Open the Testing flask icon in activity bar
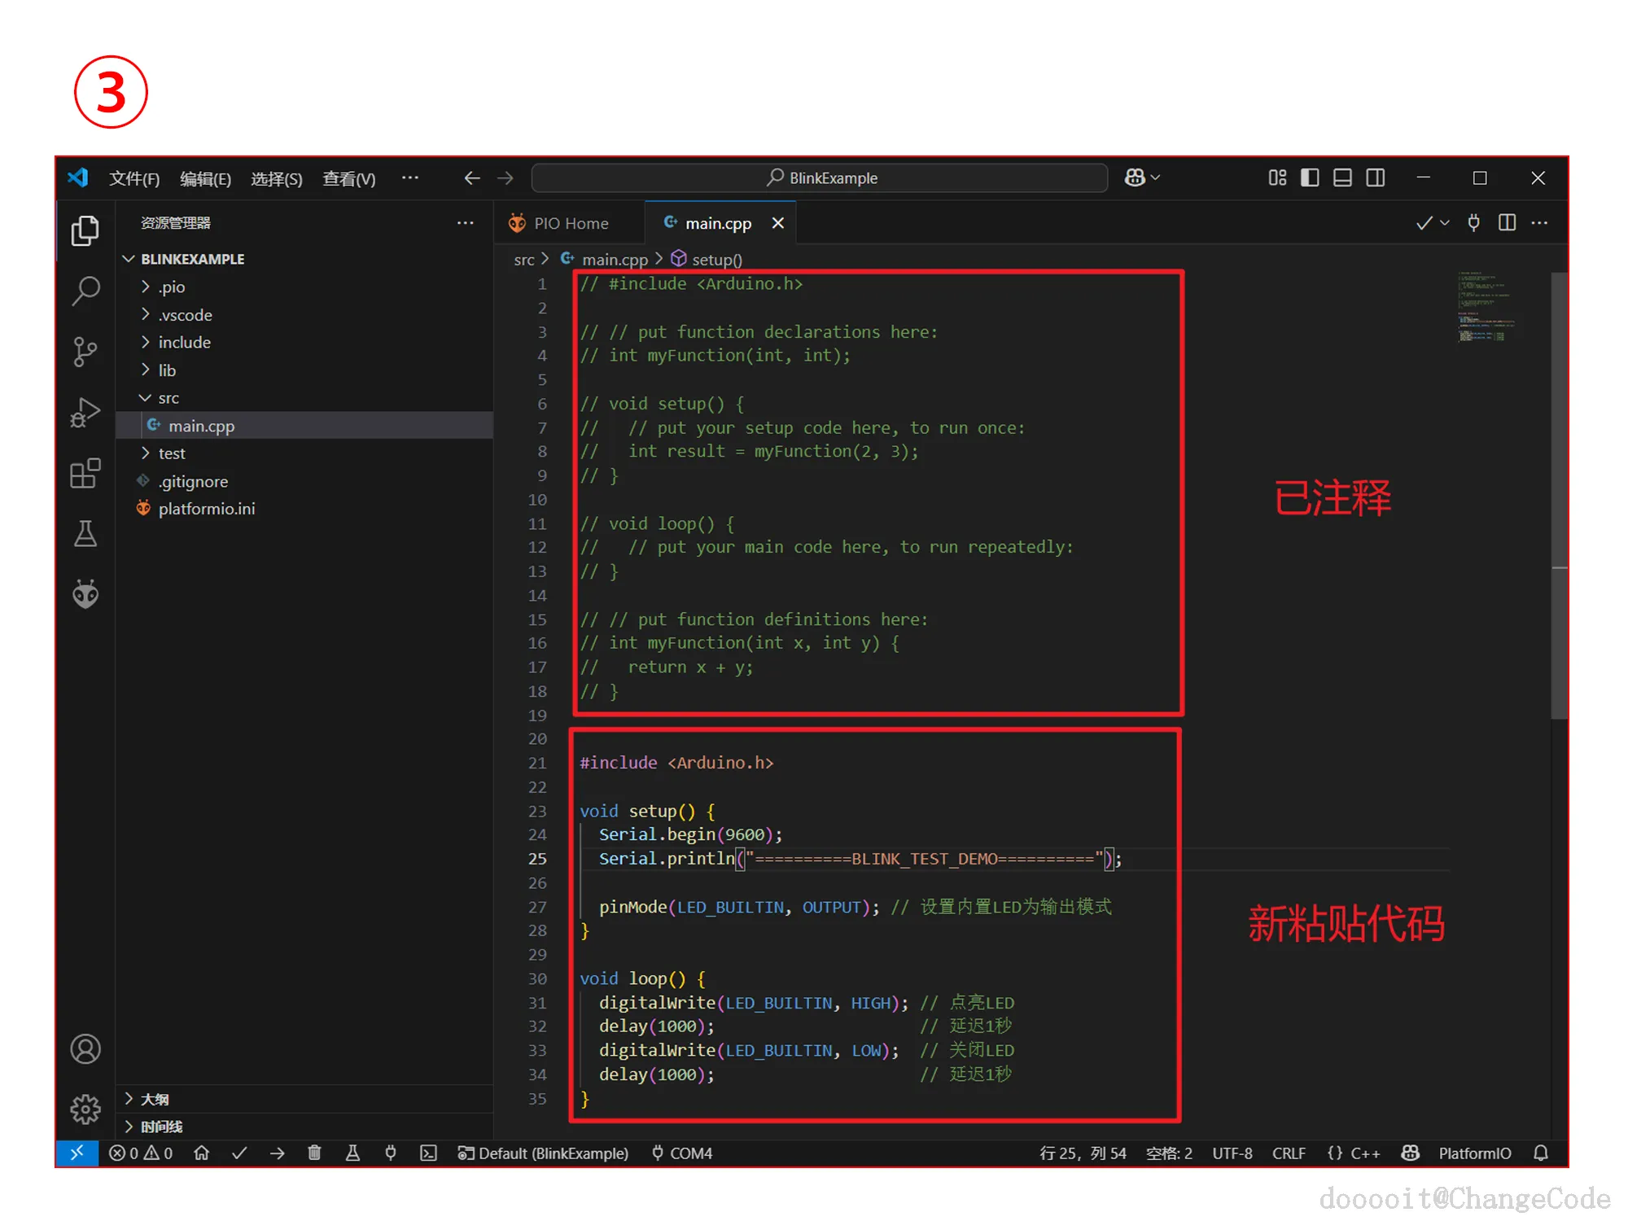The image size is (1628, 1221). (85, 534)
